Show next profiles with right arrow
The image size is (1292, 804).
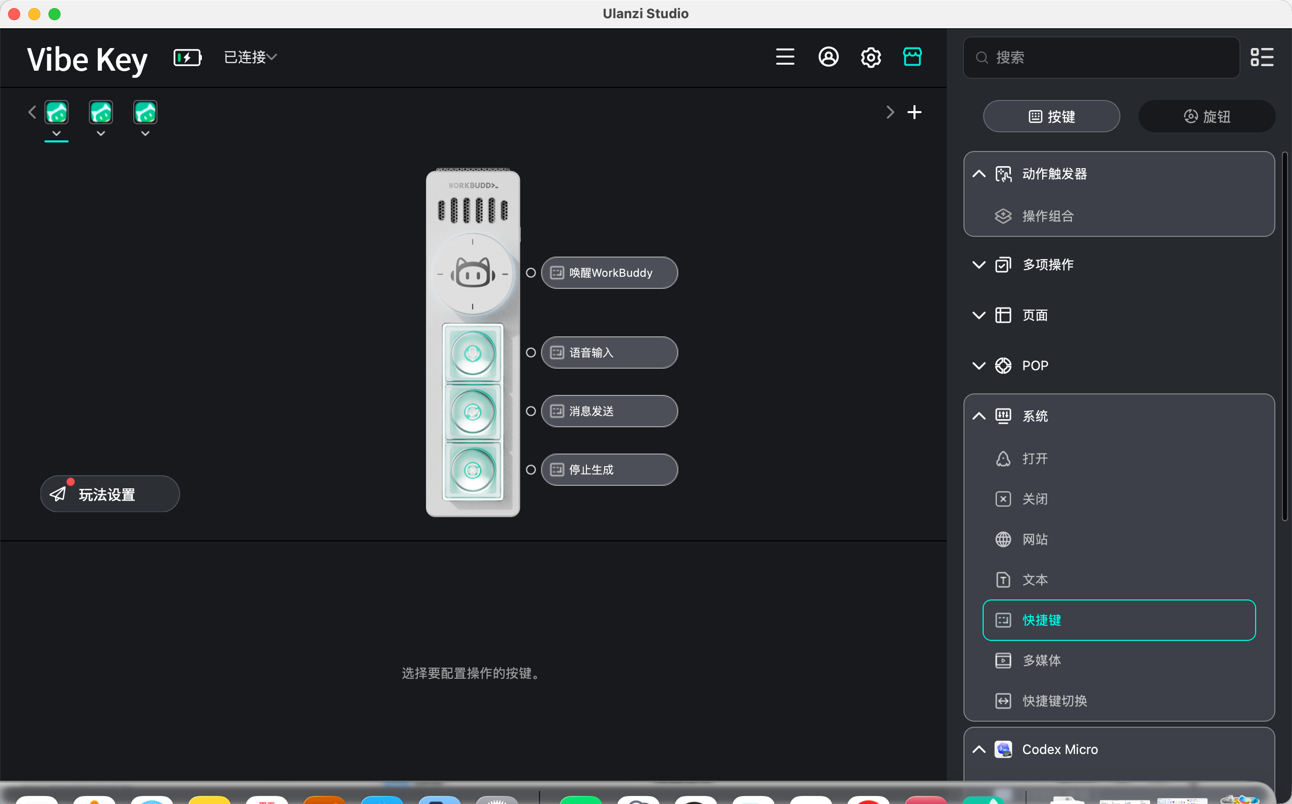pyautogui.click(x=890, y=112)
